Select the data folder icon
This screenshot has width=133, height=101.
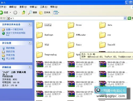click(102, 25)
